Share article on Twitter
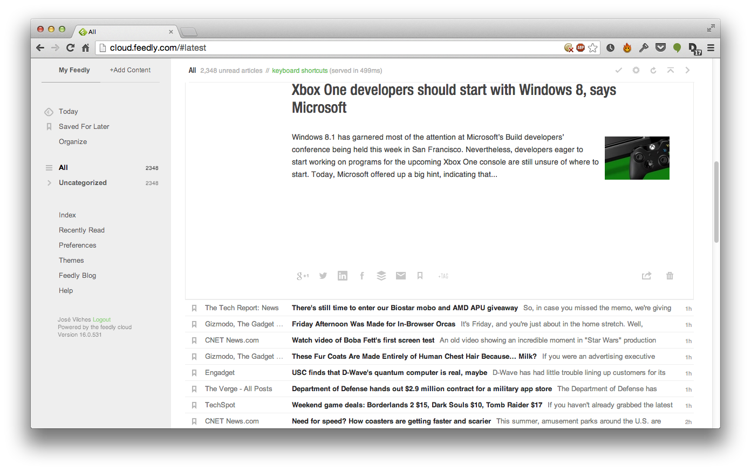 pyautogui.click(x=323, y=276)
